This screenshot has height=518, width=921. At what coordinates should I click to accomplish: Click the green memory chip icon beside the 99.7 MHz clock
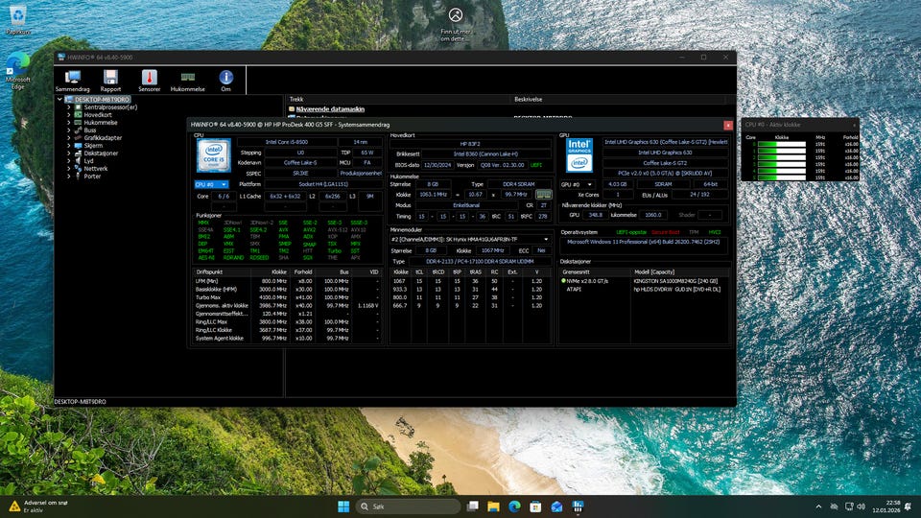pyautogui.click(x=543, y=194)
